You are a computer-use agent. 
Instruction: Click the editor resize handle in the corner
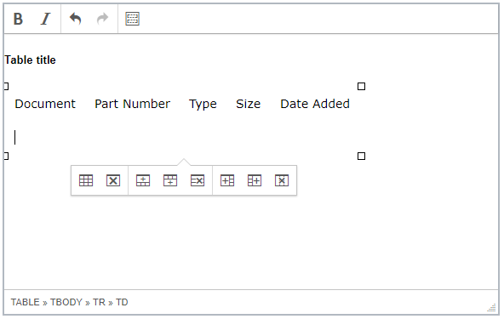491,308
